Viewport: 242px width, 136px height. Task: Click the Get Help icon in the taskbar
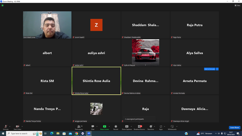click(186, 133)
